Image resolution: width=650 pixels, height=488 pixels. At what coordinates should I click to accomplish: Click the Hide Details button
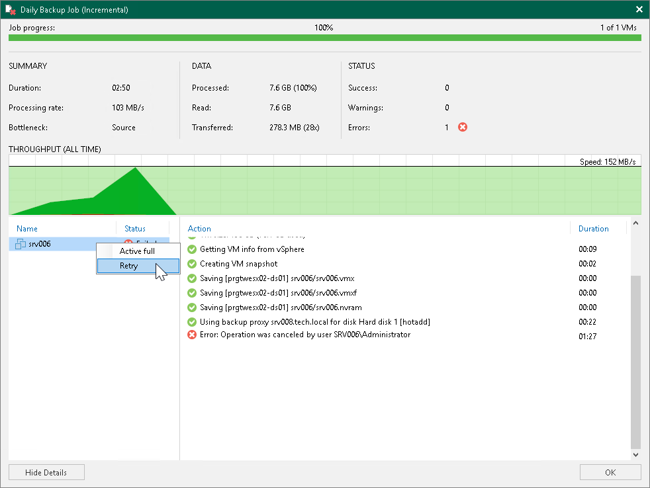(46, 471)
